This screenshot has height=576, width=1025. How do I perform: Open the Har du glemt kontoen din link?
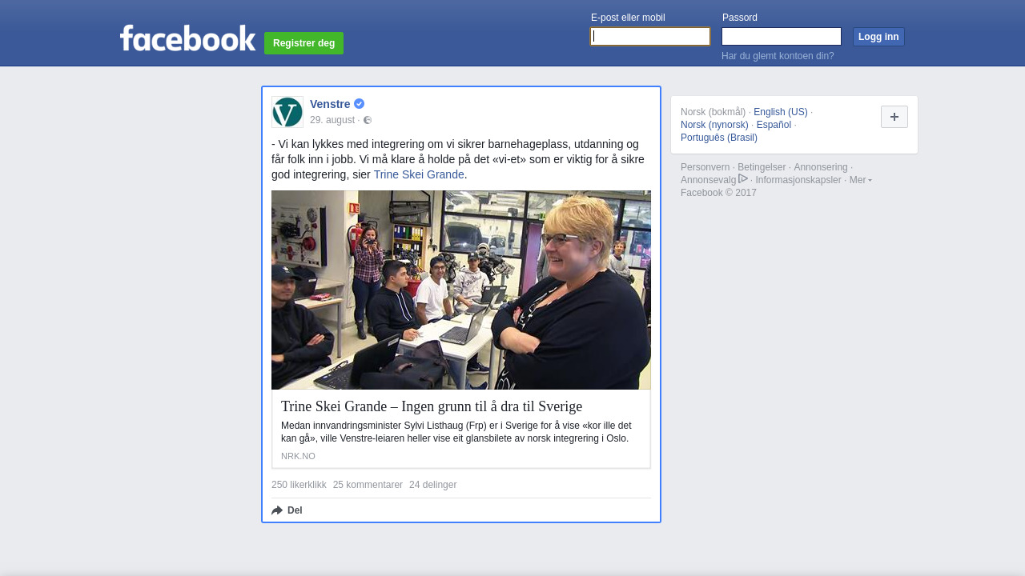pyautogui.click(x=778, y=56)
